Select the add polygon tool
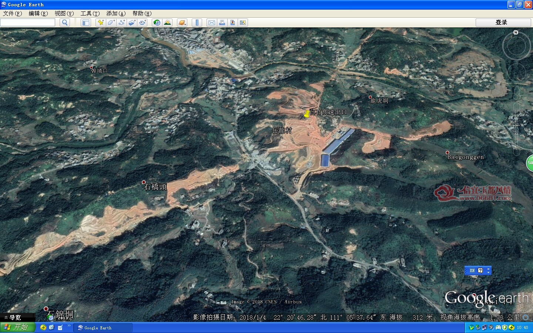 click(x=111, y=23)
